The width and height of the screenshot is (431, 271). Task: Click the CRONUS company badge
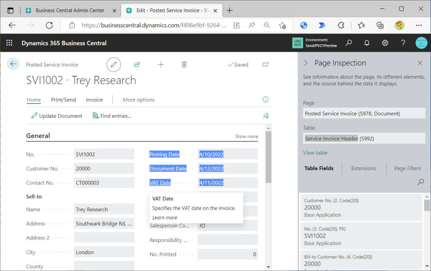(298, 43)
